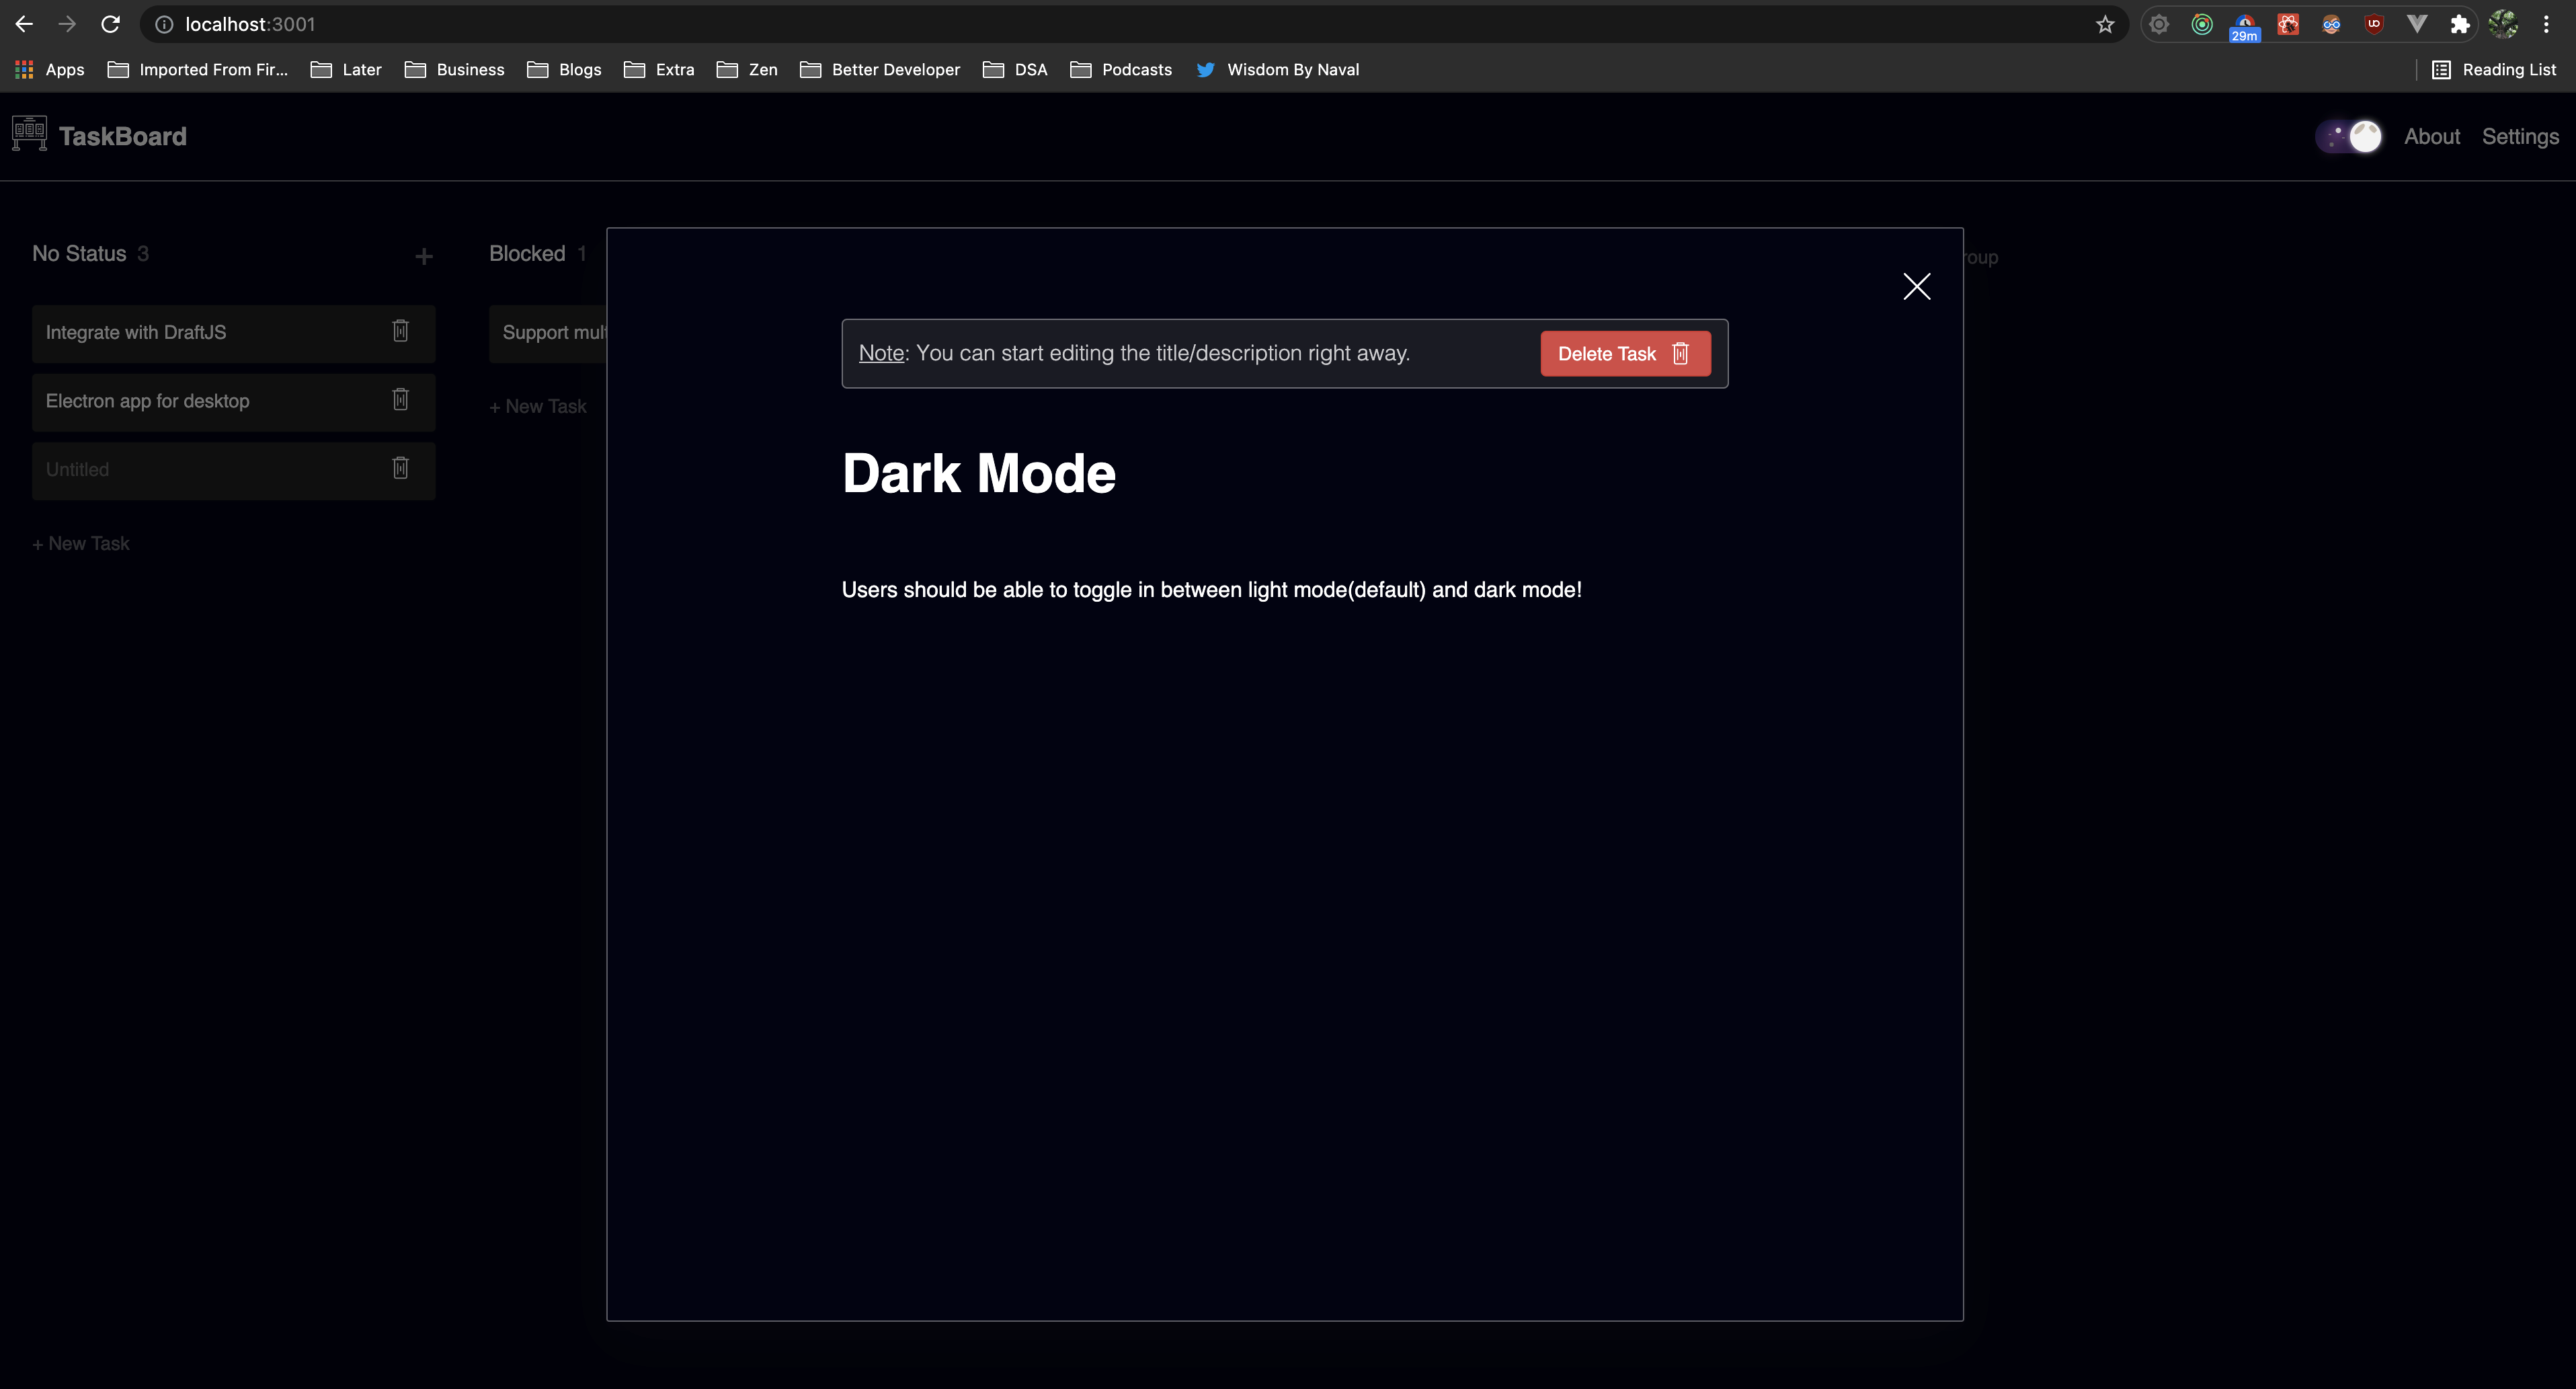Add task with No Status plus icon

tap(424, 257)
